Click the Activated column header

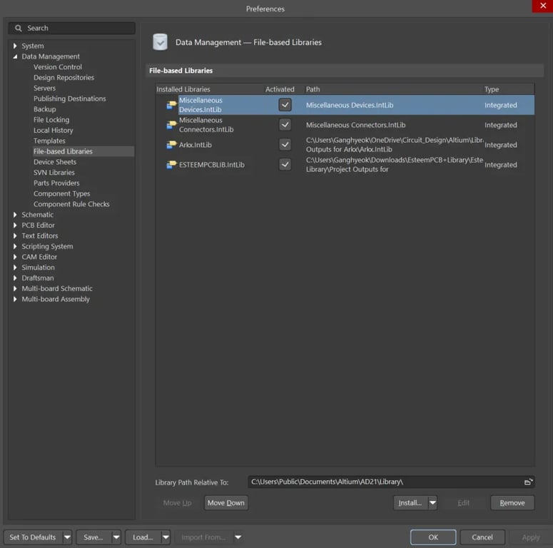280,90
